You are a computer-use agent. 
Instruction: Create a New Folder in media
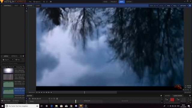click(6, 101)
